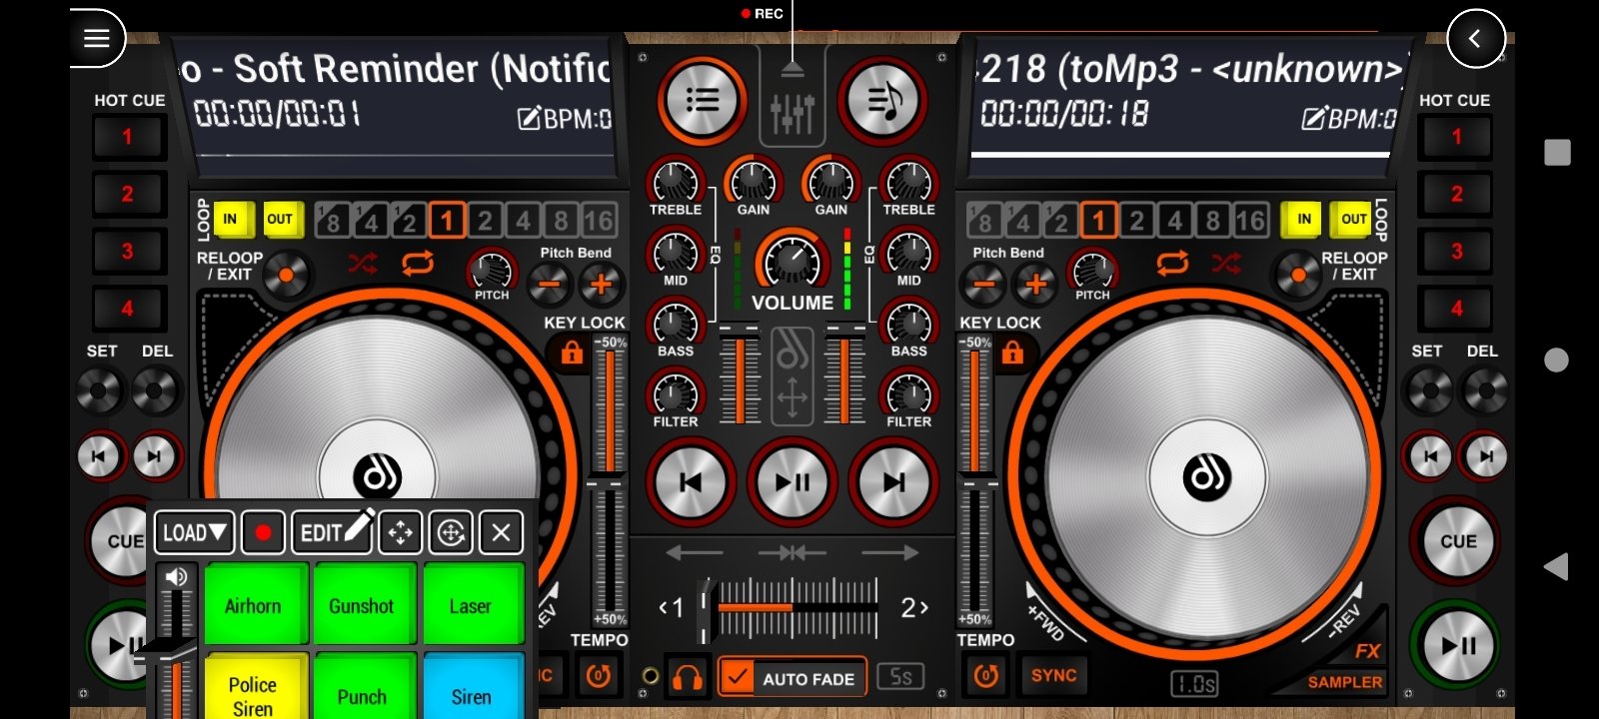This screenshot has width=1599, height=719.
Task: Increase right deck pitch bend
Action: pyautogui.click(x=1036, y=285)
